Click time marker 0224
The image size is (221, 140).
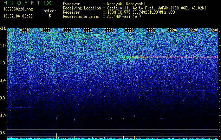click(87, 30)
